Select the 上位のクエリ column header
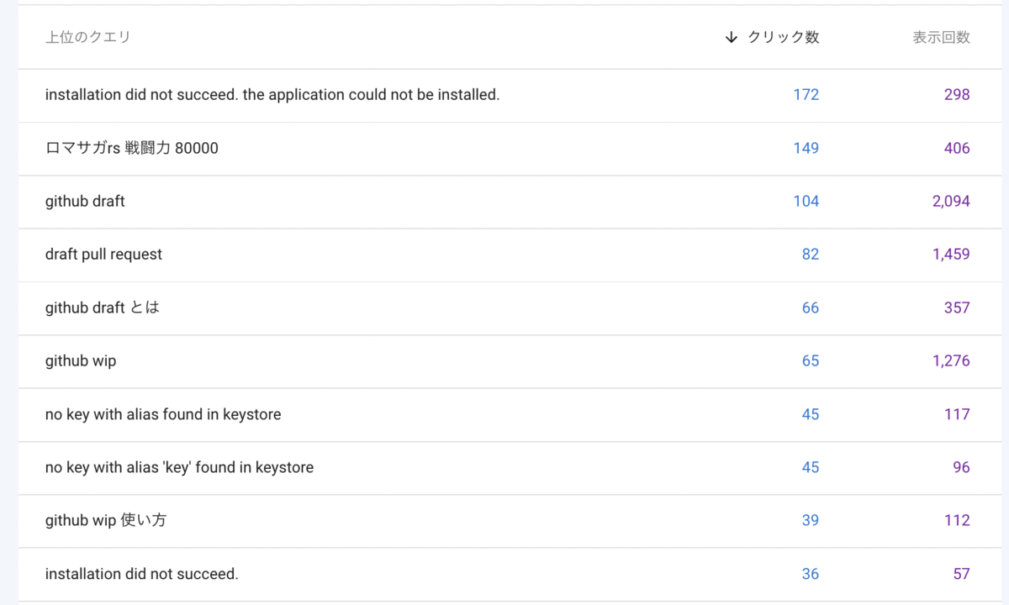This screenshot has width=1009, height=605. click(x=87, y=37)
